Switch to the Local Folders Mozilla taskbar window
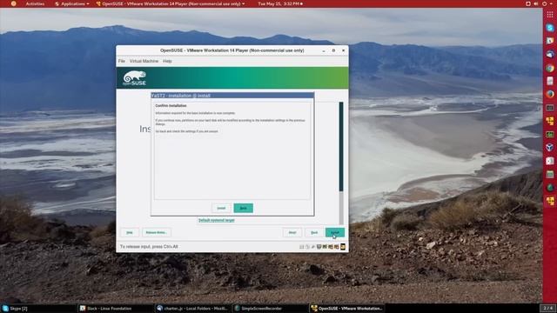The height and width of the screenshot is (313, 557). [x=193, y=309]
